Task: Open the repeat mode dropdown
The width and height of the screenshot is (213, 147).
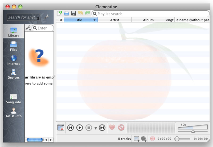Action: pos(137,139)
